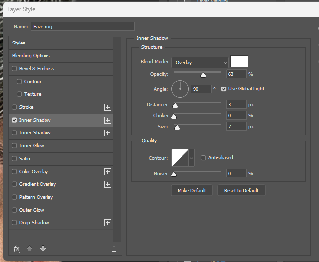Select the Inner Glow effect row
Screen dimensions: 319x262
coord(61,146)
